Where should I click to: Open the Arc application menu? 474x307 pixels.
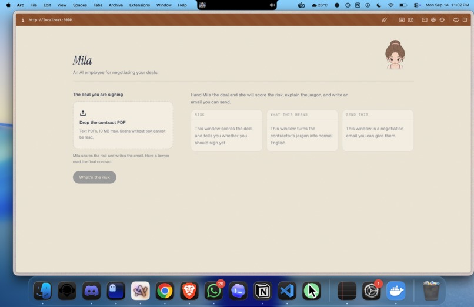pyautogui.click(x=20, y=5)
